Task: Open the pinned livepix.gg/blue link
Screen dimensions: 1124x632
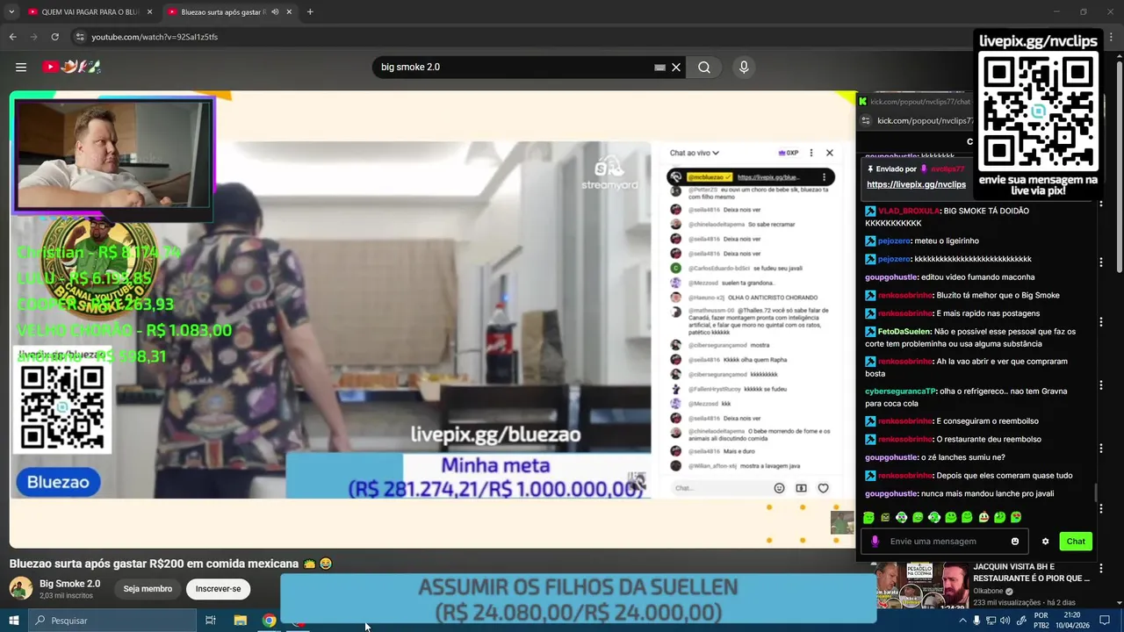Action: (768, 177)
